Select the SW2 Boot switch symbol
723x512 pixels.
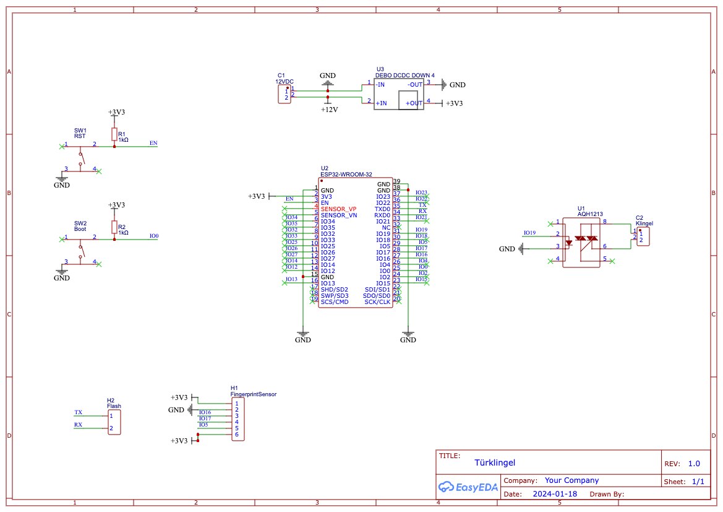coord(80,252)
